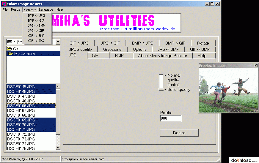Select the C:\ folder icon
This screenshot has height=163, width=259.
pyautogui.click(x=10, y=49)
